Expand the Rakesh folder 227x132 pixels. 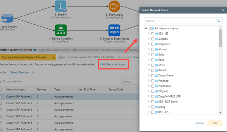click(x=149, y=70)
